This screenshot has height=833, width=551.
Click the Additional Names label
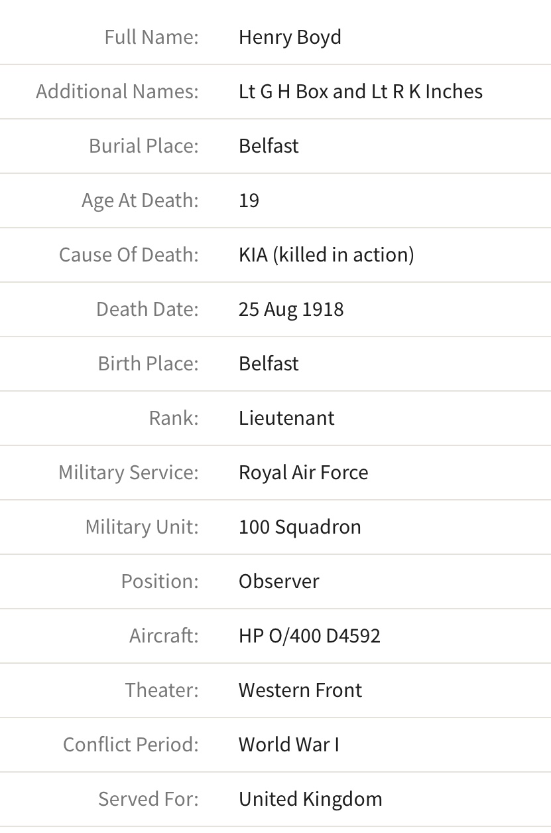117,92
